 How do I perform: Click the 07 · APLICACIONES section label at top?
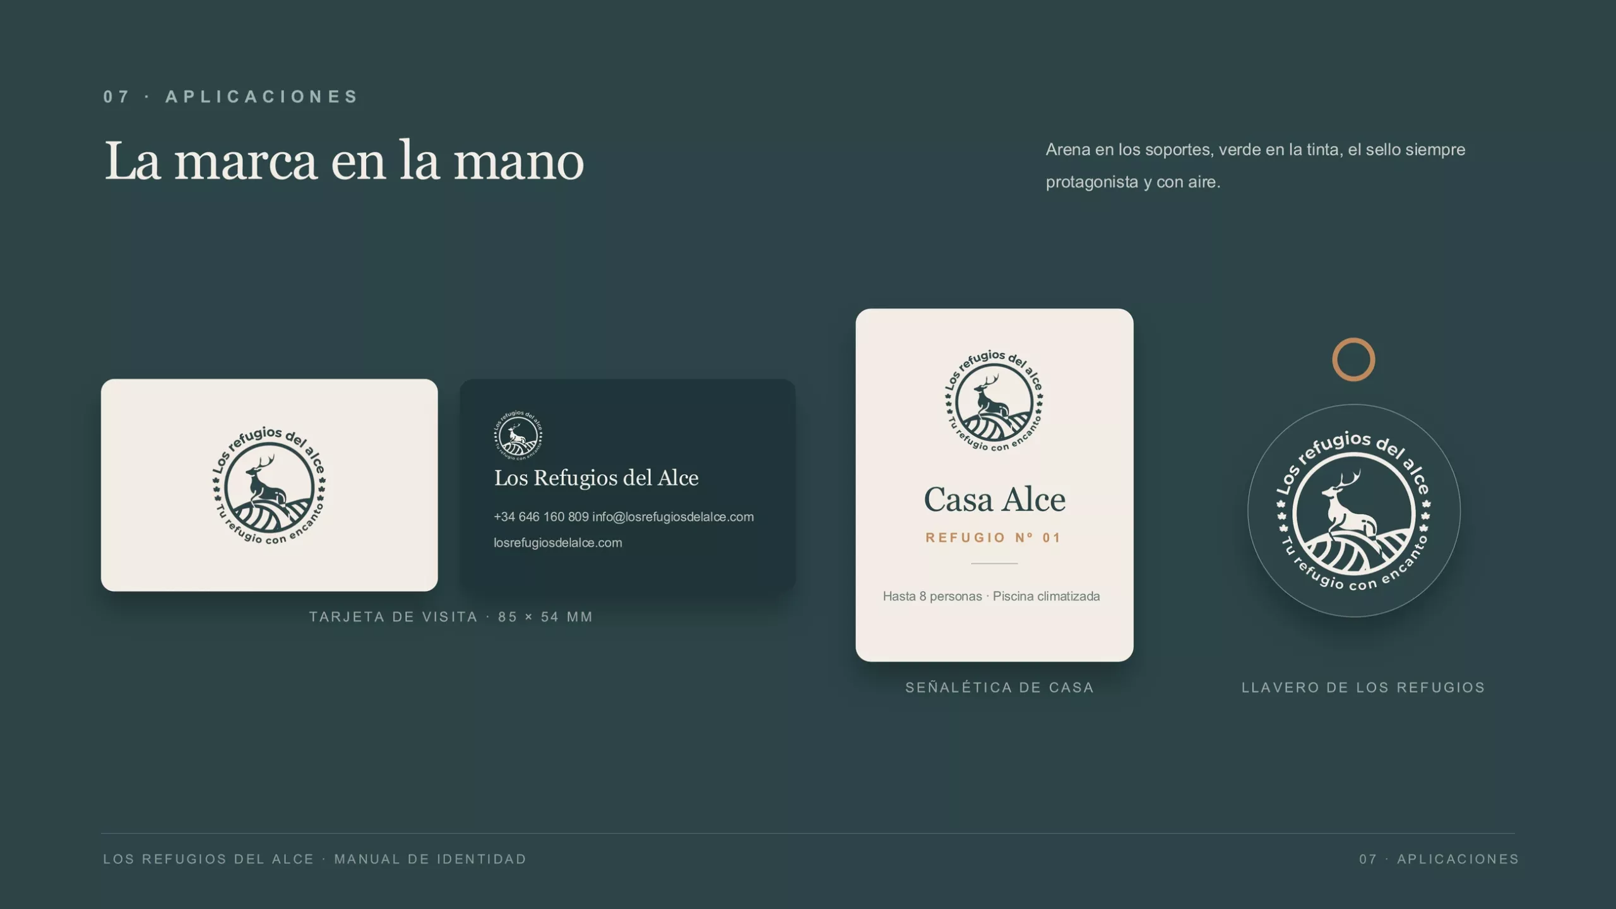[231, 97]
